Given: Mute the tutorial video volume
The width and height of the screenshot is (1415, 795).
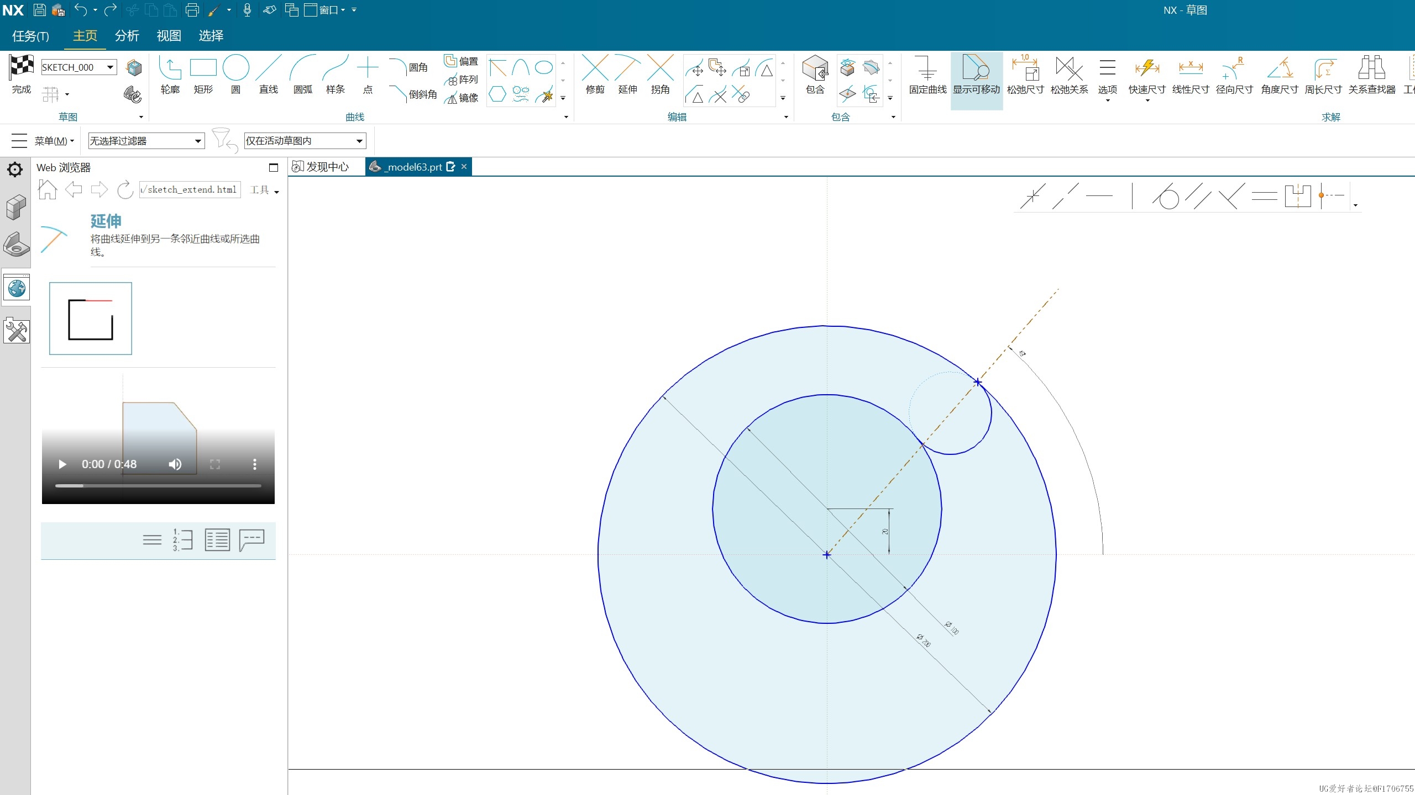Looking at the screenshot, I should tap(175, 464).
